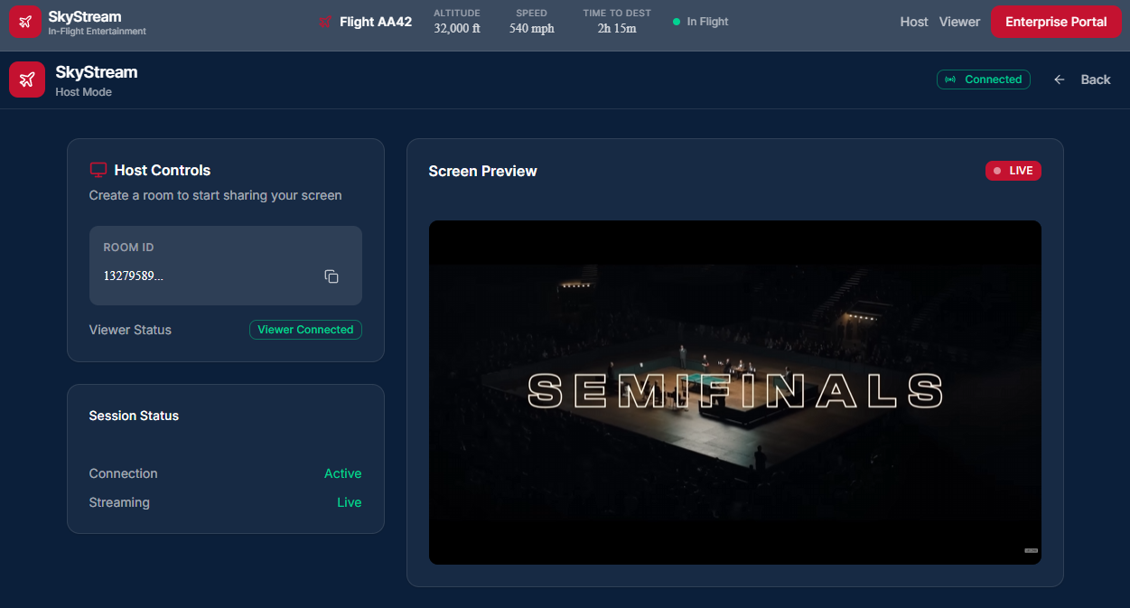Click the Session Status heading

[134, 416]
